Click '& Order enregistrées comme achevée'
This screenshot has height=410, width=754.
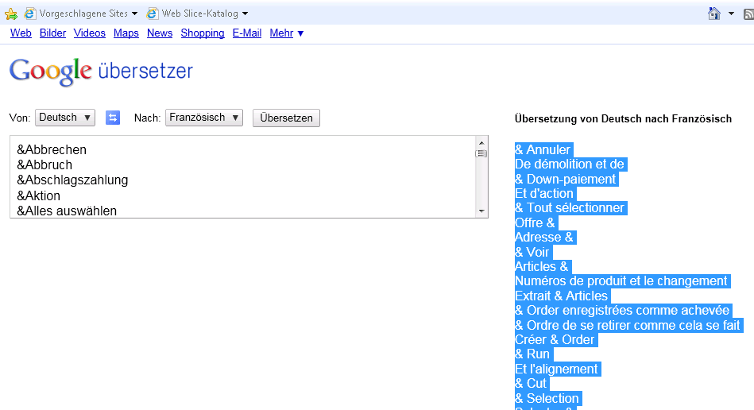[622, 311]
